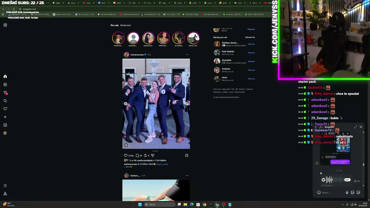This screenshot has height=208, width=370.
Task: Like the mariarose.wav post
Action: [126, 155]
